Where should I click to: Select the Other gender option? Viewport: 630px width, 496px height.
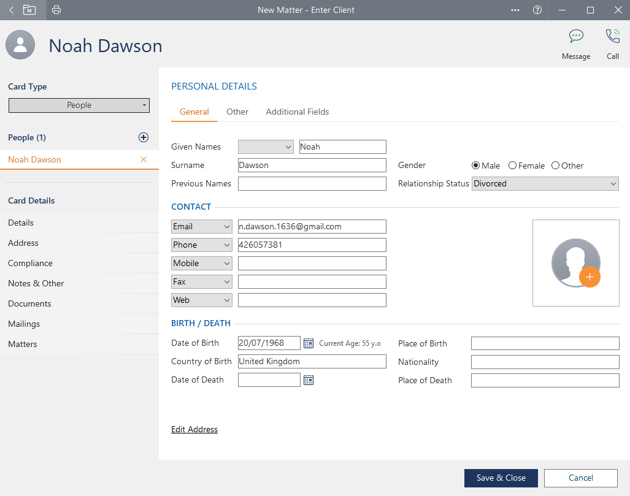[555, 166]
